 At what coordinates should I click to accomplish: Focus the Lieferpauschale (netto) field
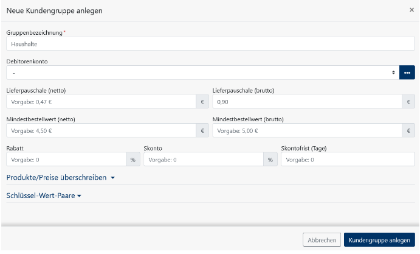(102, 102)
